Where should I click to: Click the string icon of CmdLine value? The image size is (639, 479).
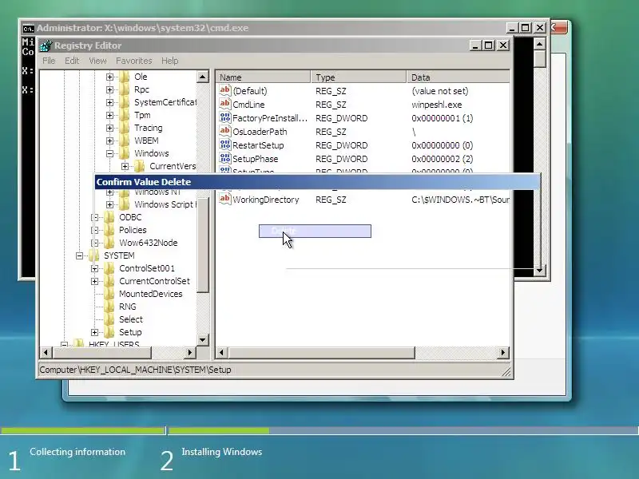(225, 105)
